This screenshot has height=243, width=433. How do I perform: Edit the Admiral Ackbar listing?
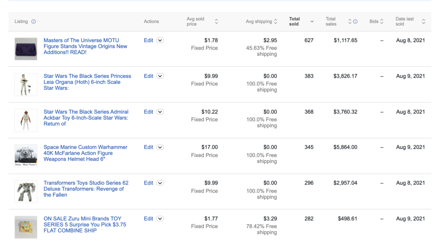click(x=148, y=112)
